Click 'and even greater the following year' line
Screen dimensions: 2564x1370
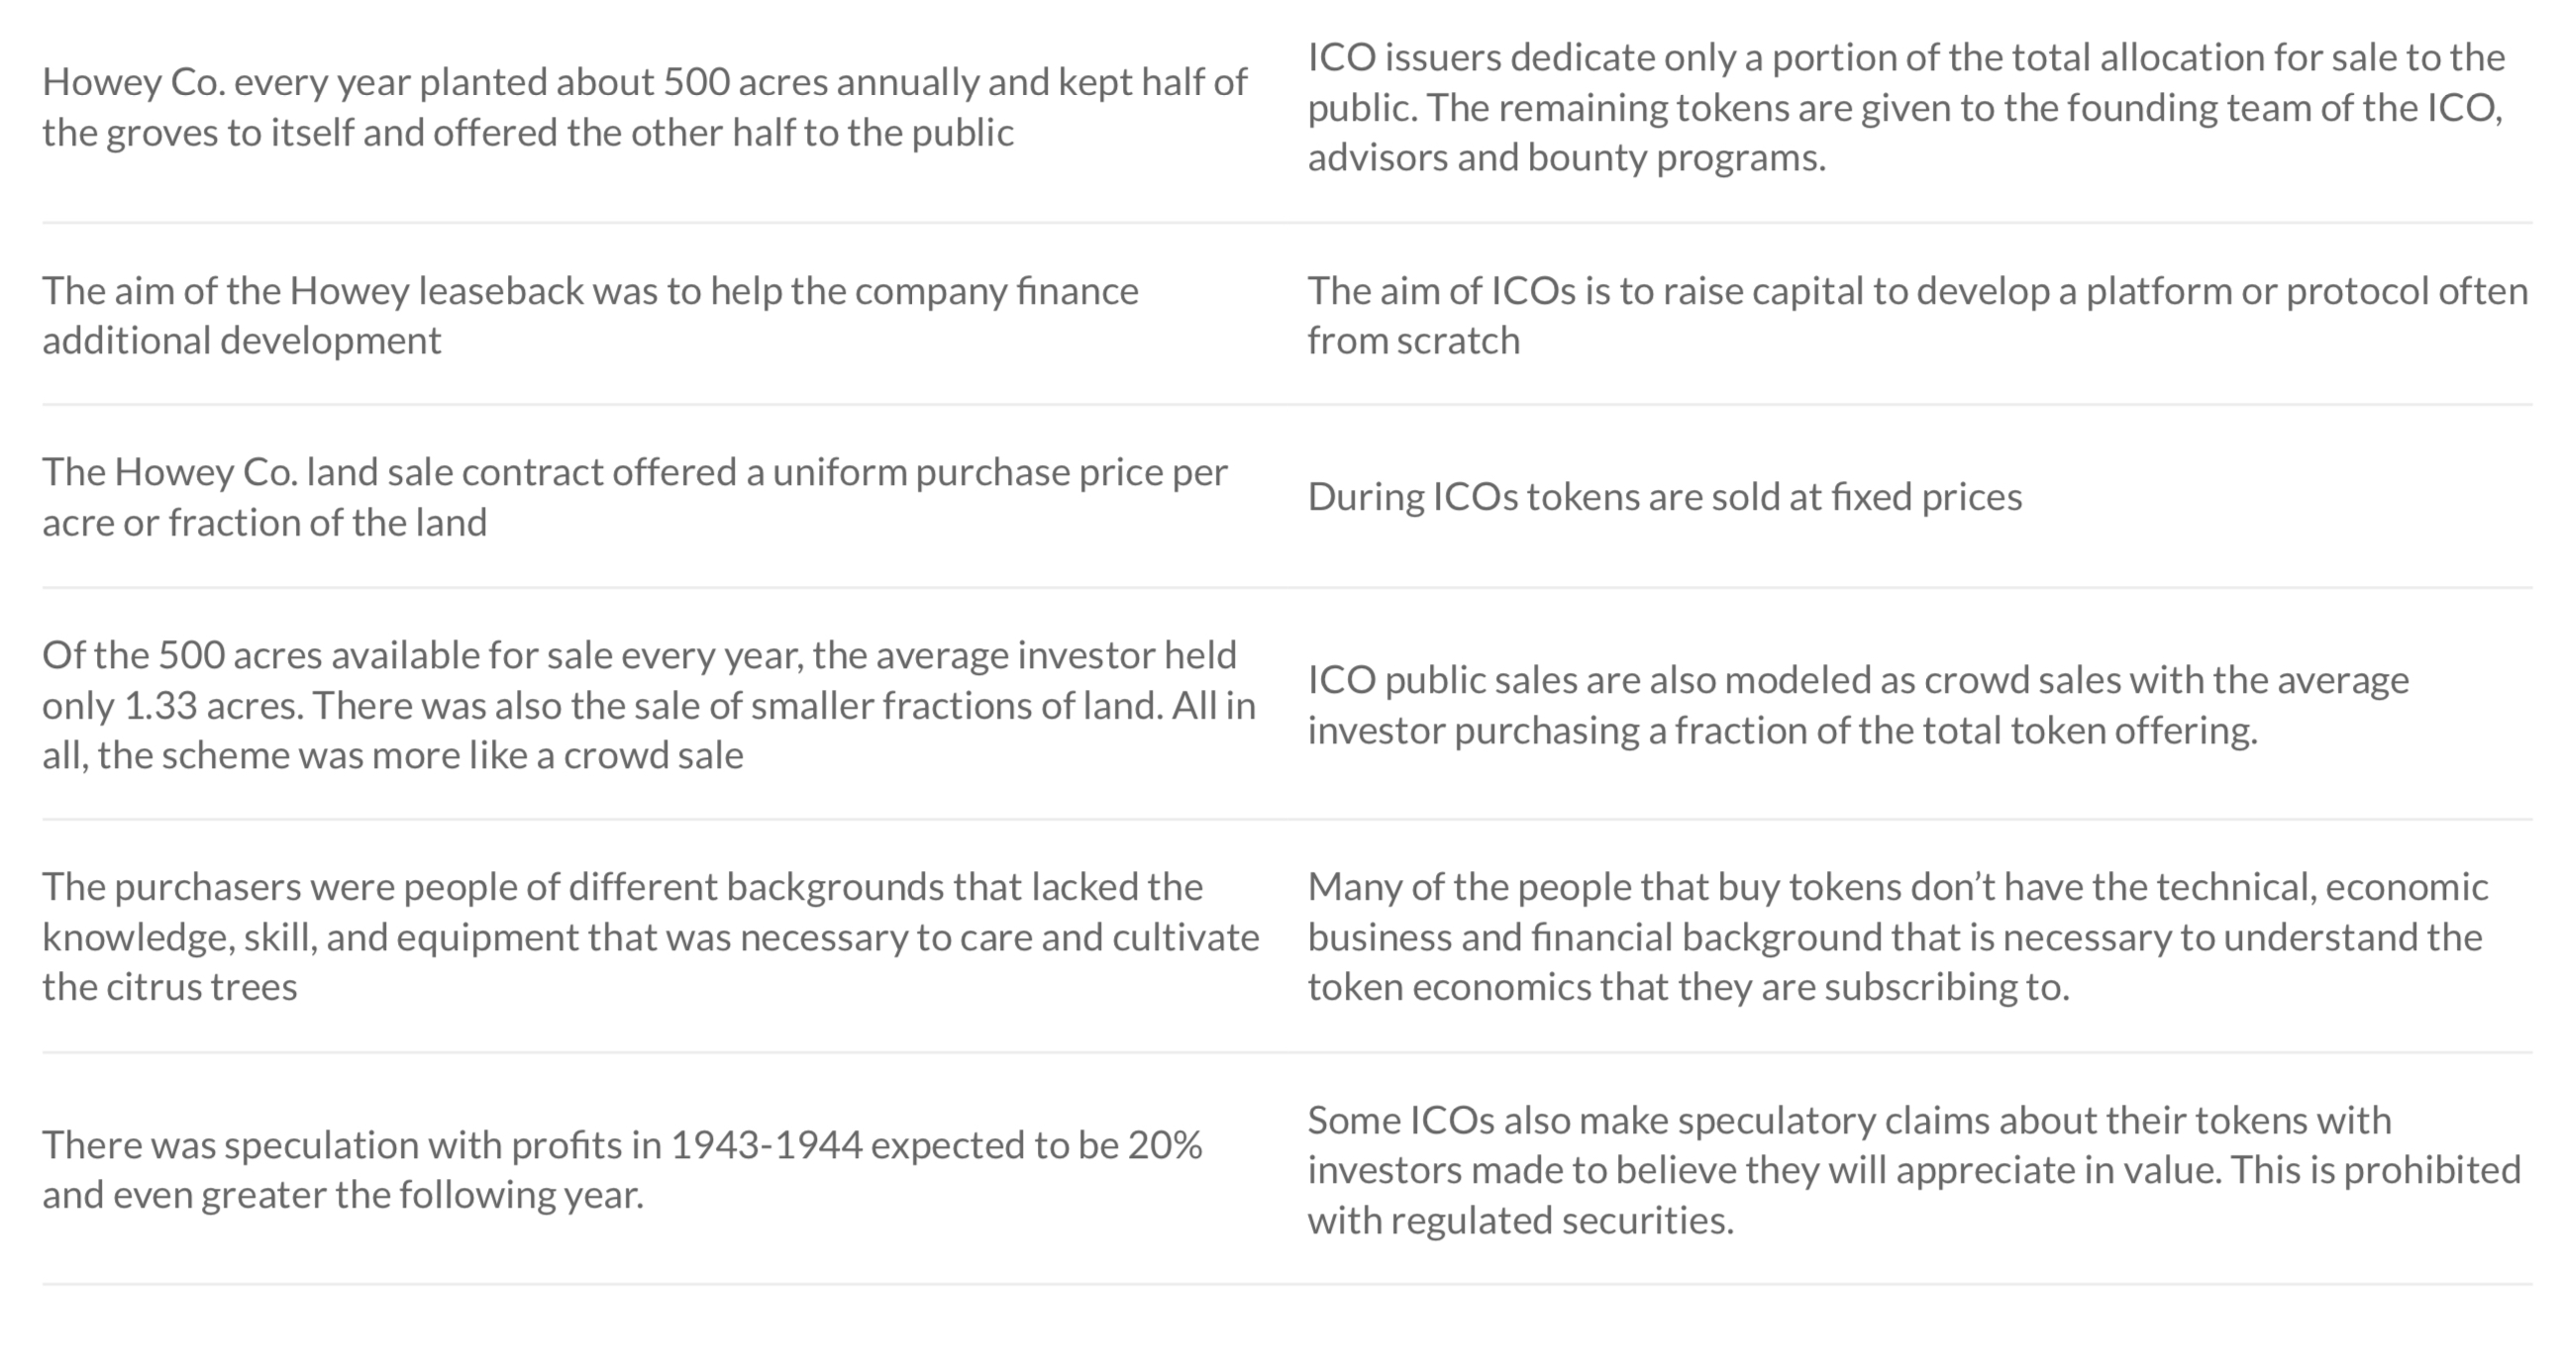343,1194
